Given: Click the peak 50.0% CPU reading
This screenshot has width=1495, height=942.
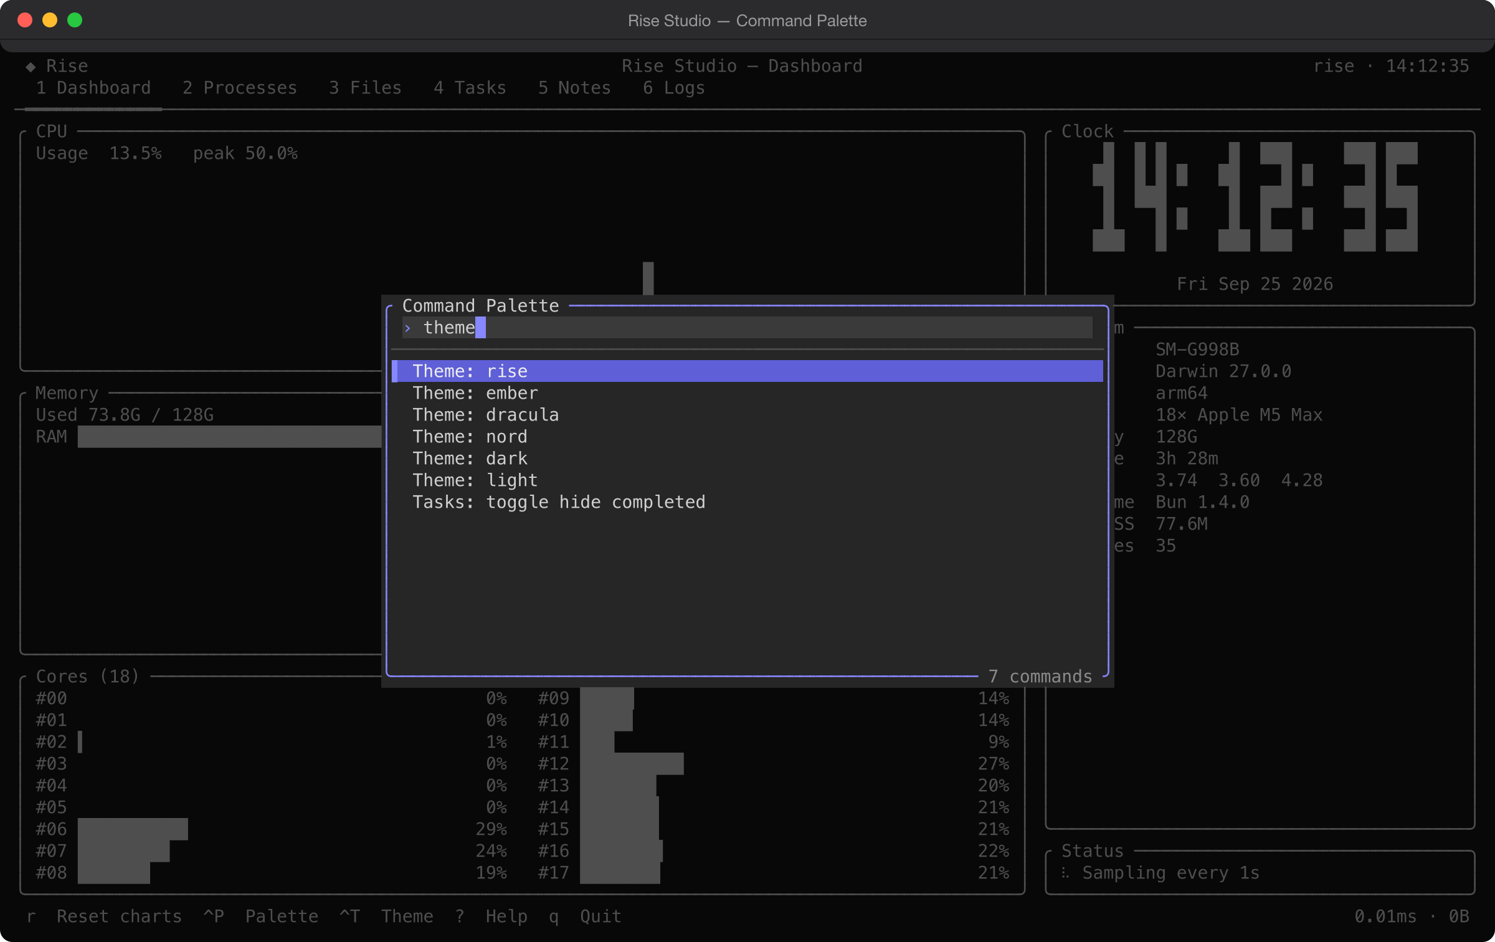Looking at the screenshot, I should pyautogui.click(x=245, y=153).
